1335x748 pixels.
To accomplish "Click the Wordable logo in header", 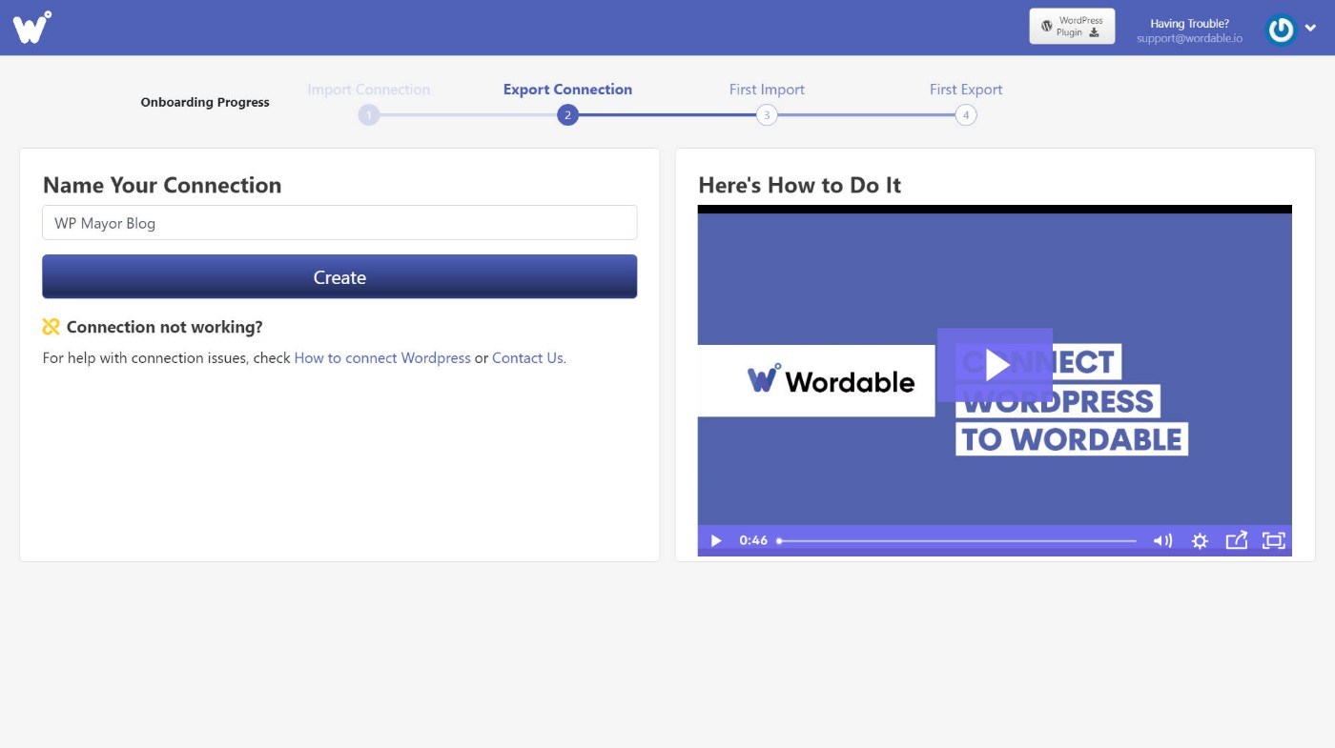I will click(x=31, y=27).
